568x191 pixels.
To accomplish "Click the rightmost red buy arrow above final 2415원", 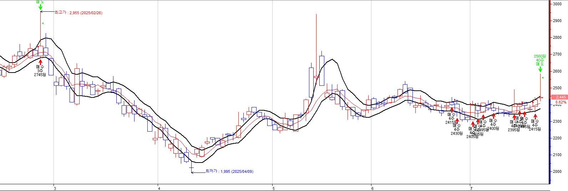I will pyautogui.click(x=535, y=117).
